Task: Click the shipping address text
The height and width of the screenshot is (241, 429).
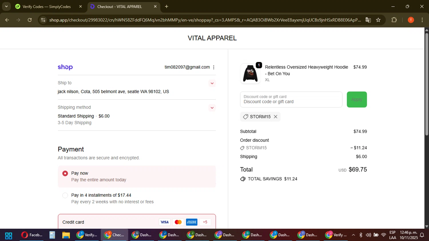Action: tap(113, 92)
